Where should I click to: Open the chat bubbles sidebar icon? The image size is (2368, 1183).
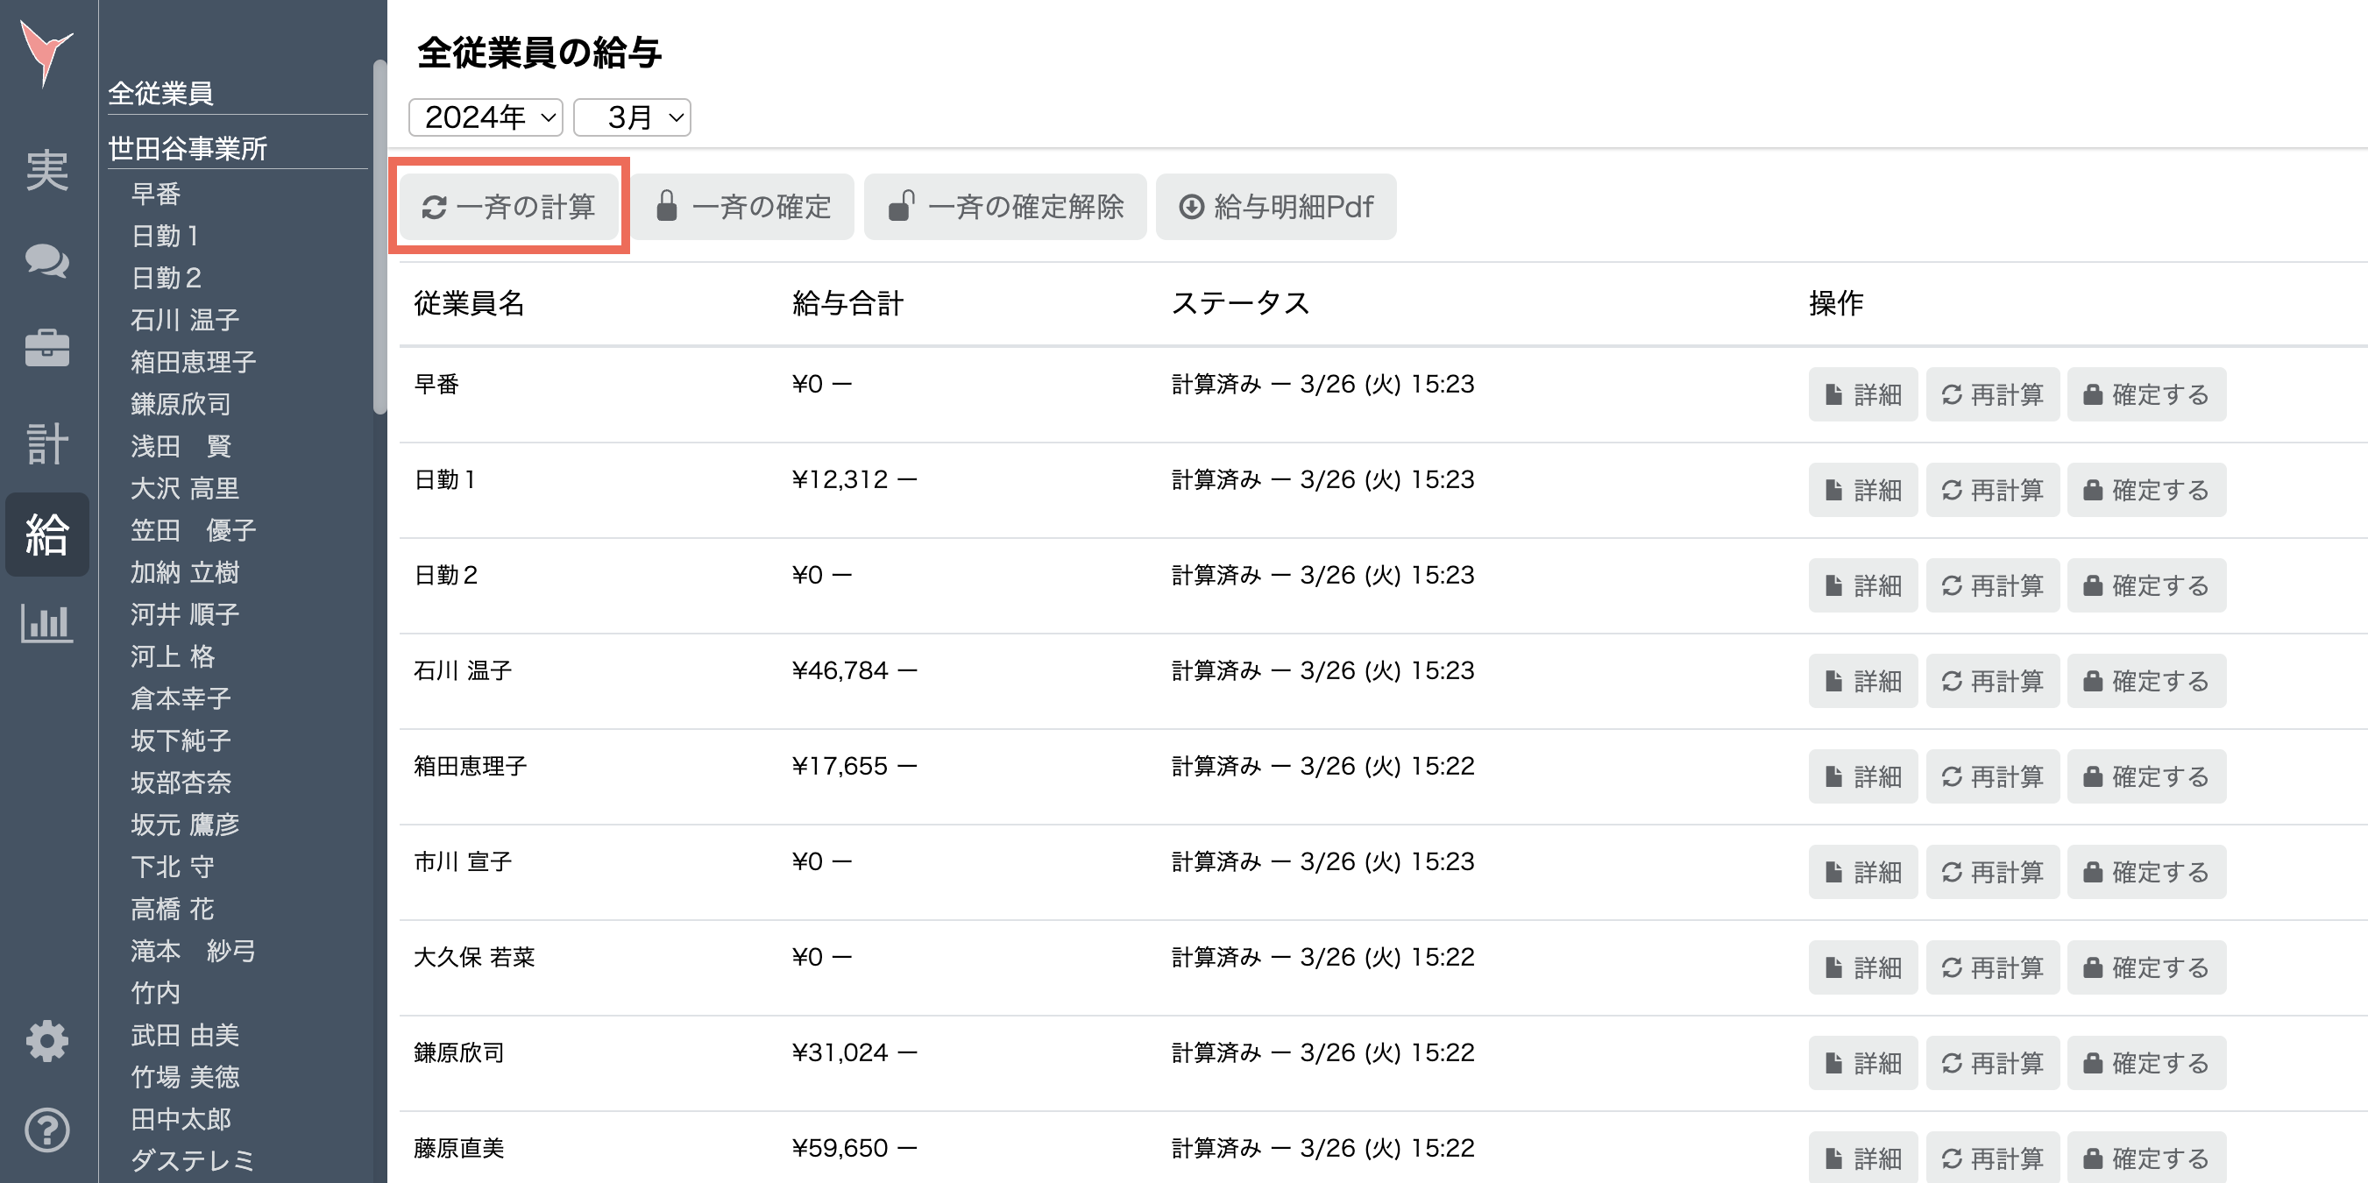46,260
